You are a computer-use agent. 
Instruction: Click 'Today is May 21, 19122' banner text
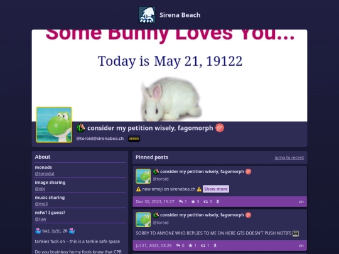[x=170, y=61]
